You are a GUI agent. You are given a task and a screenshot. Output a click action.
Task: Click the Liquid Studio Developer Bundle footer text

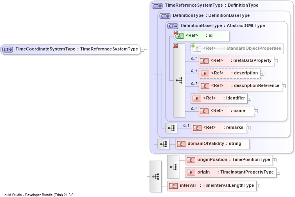[x=38, y=195]
